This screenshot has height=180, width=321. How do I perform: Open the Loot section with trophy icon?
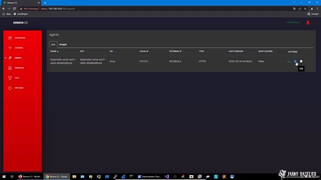pos(17,78)
